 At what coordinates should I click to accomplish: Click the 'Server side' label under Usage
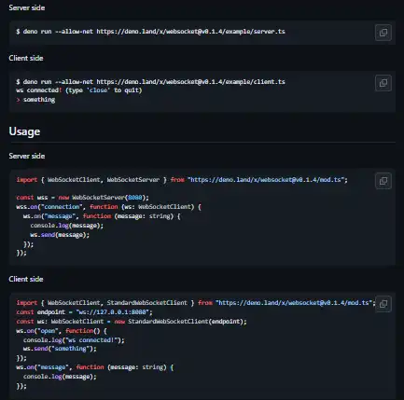coord(27,156)
